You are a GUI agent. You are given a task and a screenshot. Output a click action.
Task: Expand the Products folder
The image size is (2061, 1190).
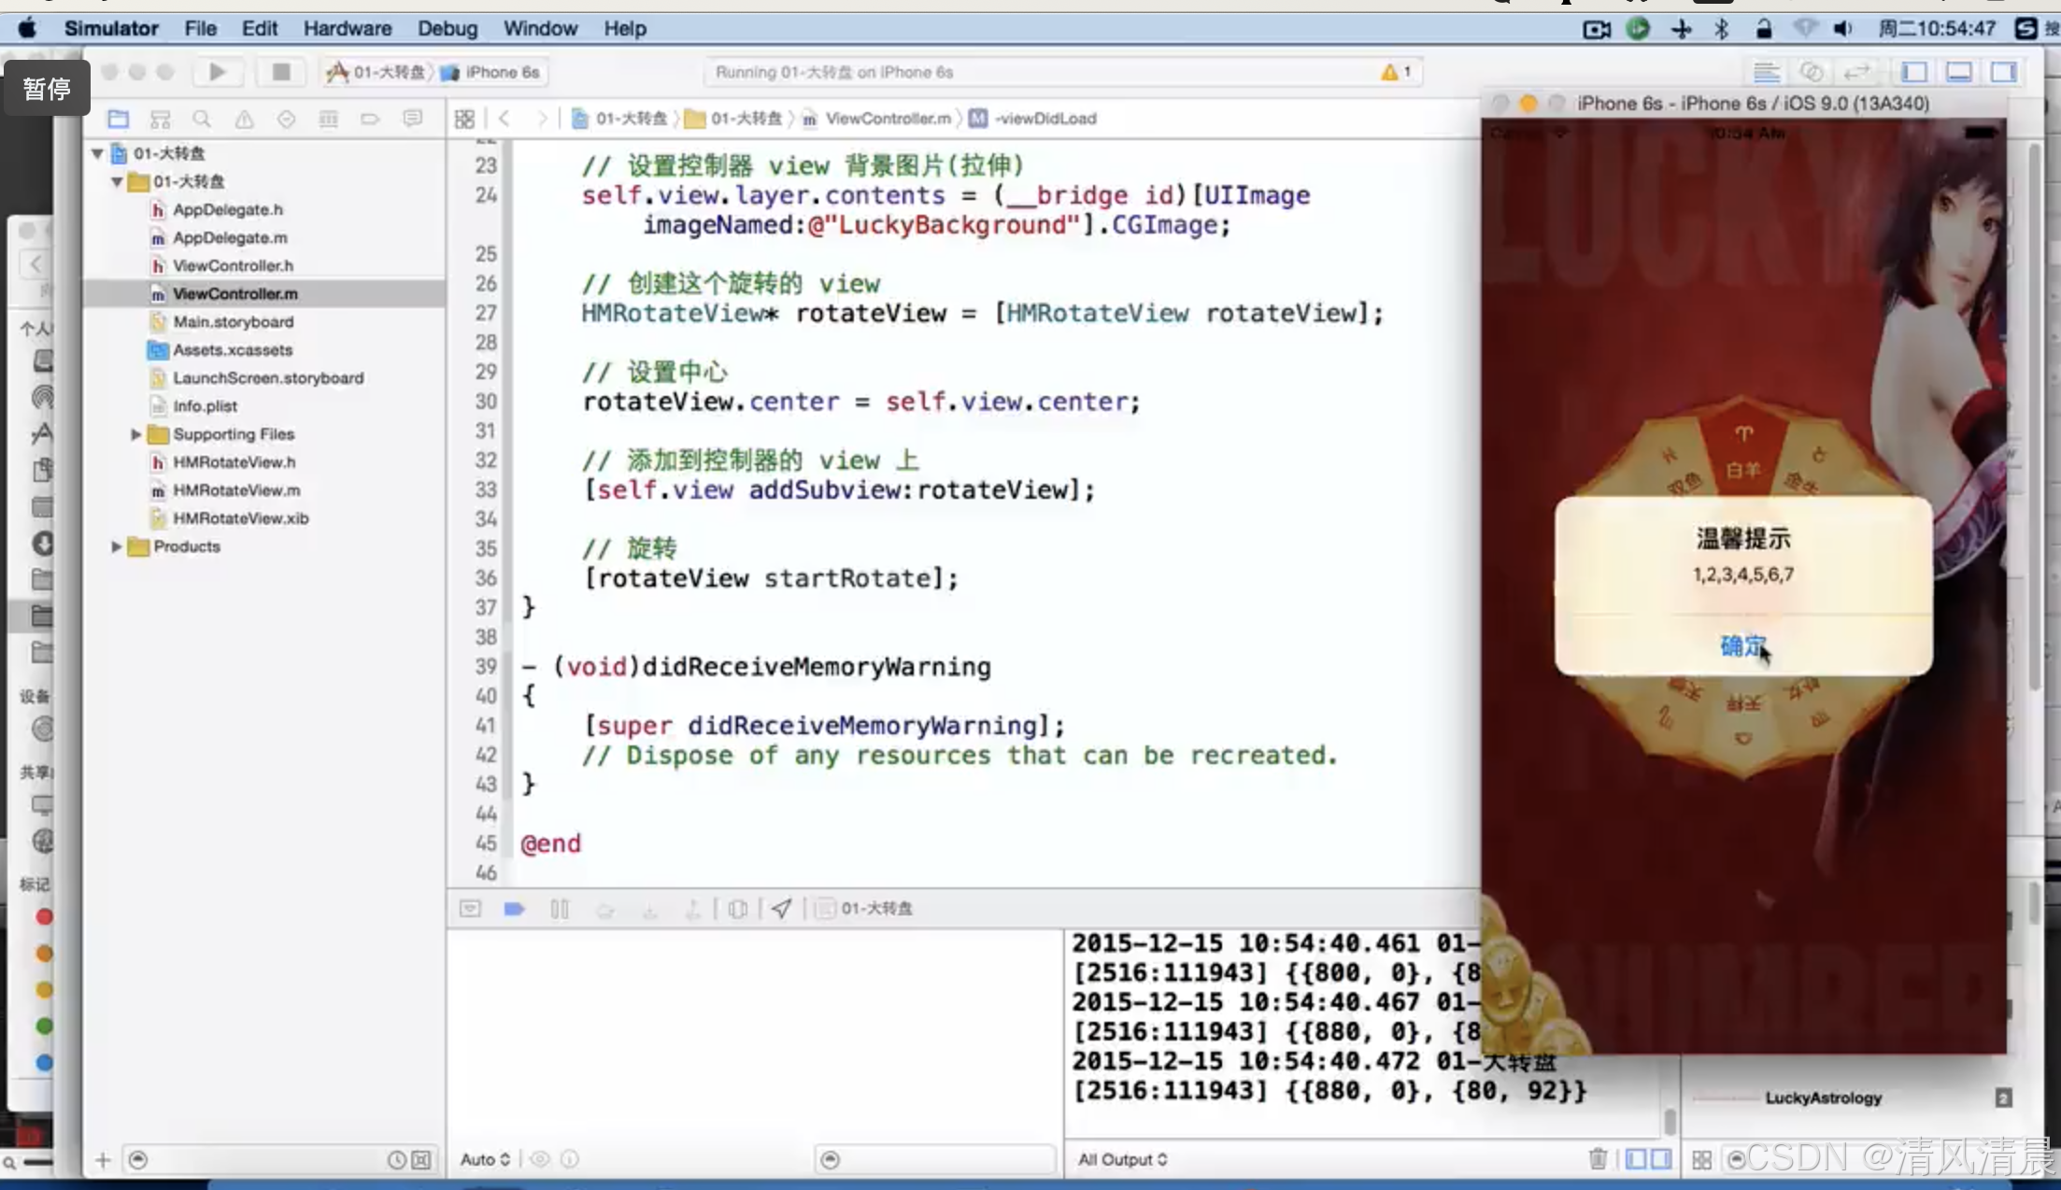tap(116, 546)
